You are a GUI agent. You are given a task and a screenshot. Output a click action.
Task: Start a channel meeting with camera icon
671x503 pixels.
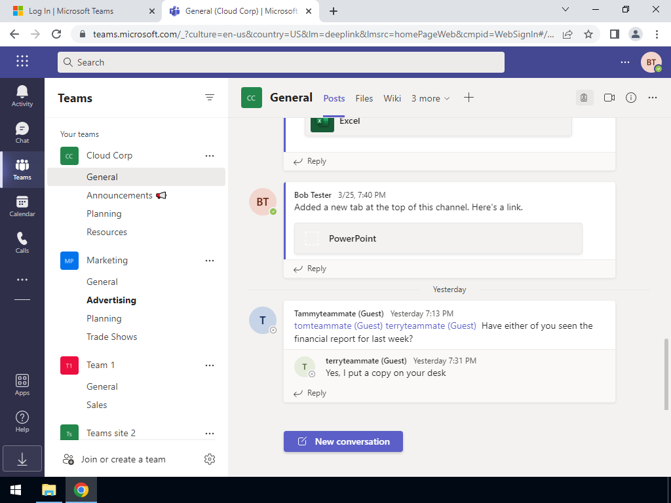click(609, 98)
